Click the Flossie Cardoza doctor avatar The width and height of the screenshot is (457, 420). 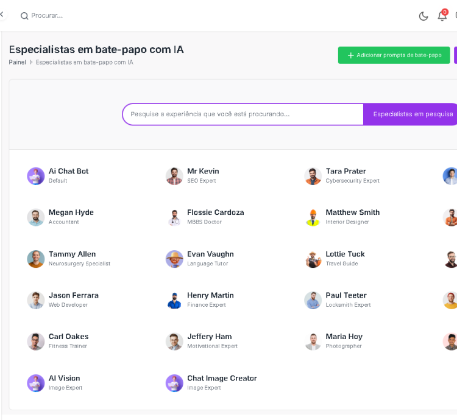pyautogui.click(x=174, y=217)
